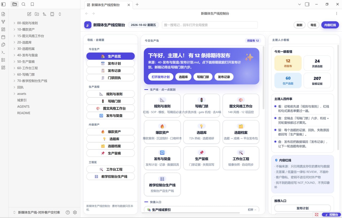Open the tab list dropdown chevron

(299, 4)
